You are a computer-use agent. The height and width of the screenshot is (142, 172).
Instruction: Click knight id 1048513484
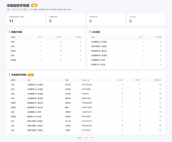click(87, 107)
